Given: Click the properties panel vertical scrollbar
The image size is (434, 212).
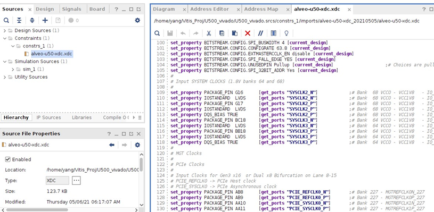Looking at the screenshot, I should pyautogui.click(x=141, y=165).
